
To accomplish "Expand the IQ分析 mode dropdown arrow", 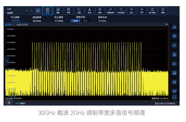I will click(x=27, y=11).
